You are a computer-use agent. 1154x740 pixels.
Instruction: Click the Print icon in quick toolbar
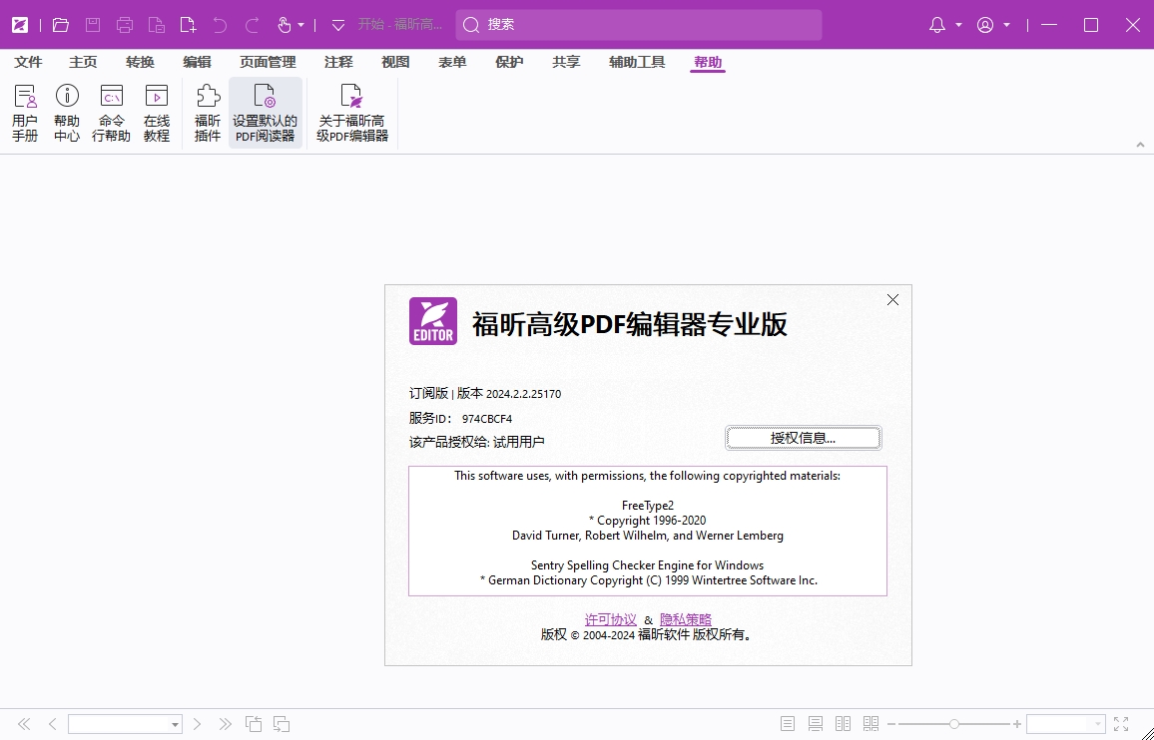click(x=125, y=25)
